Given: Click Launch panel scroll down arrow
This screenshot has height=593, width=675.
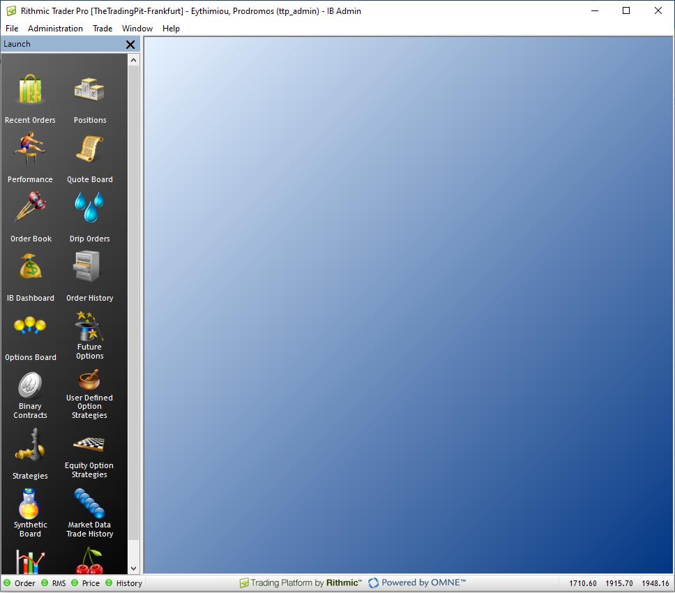Looking at the screenshot, I should click(133, 569).
